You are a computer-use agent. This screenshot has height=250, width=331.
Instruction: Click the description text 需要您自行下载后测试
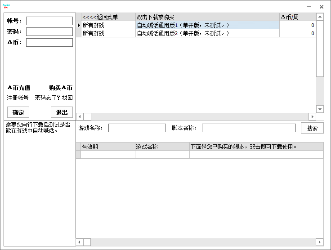(38, 128)
